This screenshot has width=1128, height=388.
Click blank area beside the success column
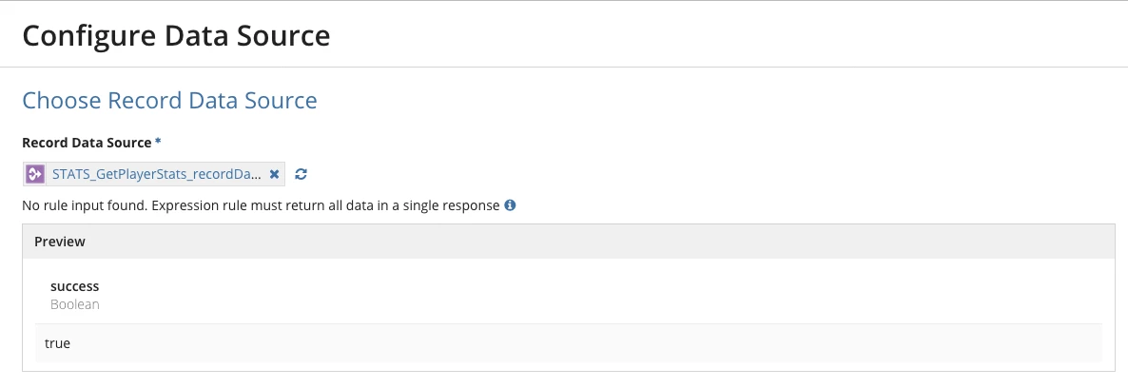(575, 295)
